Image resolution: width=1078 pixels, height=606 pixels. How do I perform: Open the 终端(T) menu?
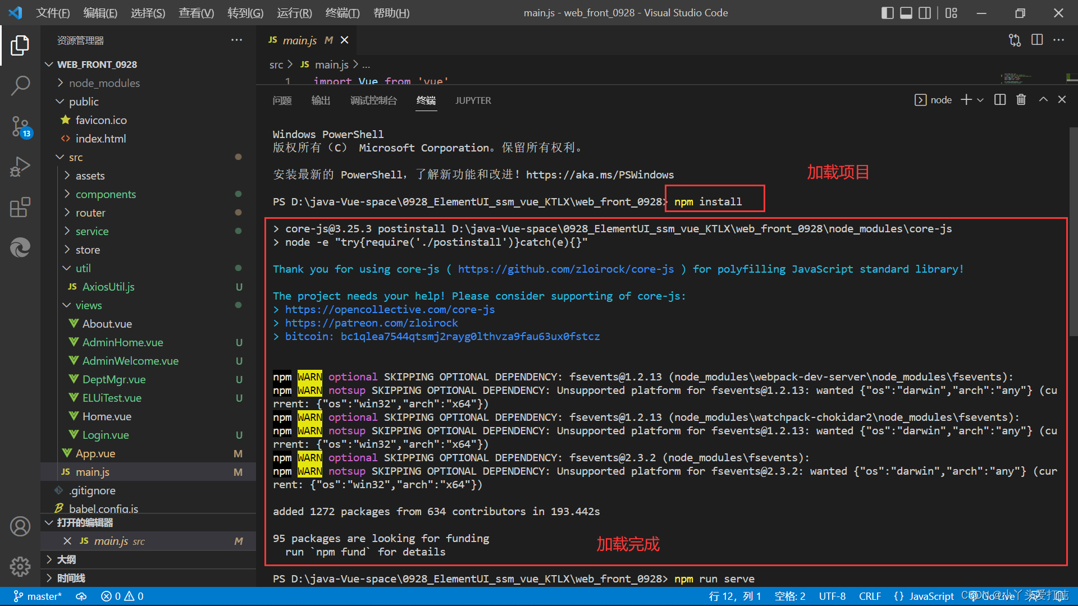(342, 13)
